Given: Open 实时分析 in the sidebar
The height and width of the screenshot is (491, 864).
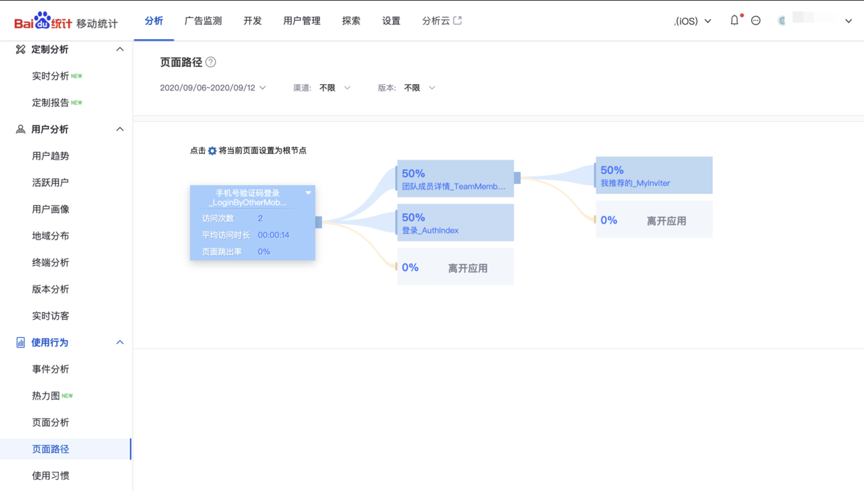Looking at the screenshot, I should (x=50, y=76).
